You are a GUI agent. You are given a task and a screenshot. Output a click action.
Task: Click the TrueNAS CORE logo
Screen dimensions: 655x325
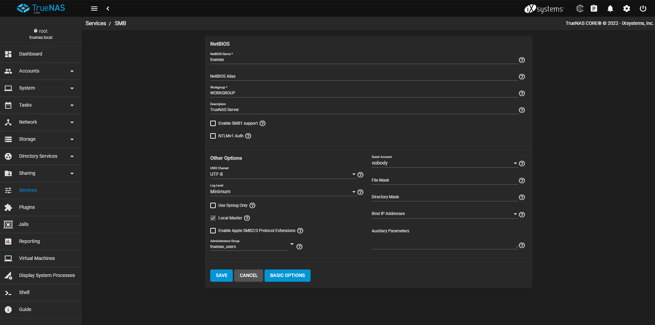coord(41,8)
